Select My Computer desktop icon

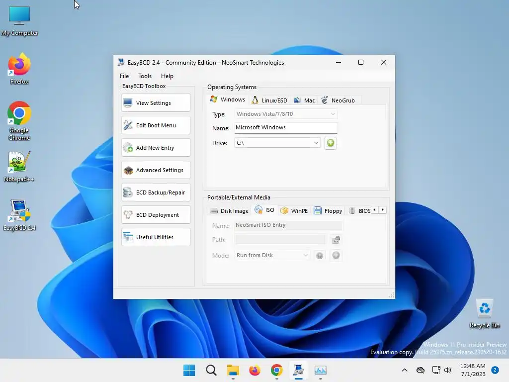tap(19, 21)
